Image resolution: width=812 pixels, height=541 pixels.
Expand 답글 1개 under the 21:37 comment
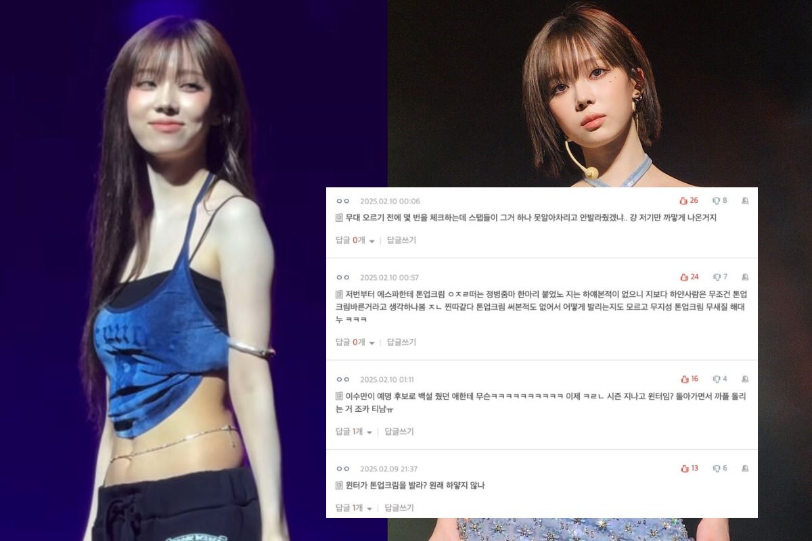(354, 508)
